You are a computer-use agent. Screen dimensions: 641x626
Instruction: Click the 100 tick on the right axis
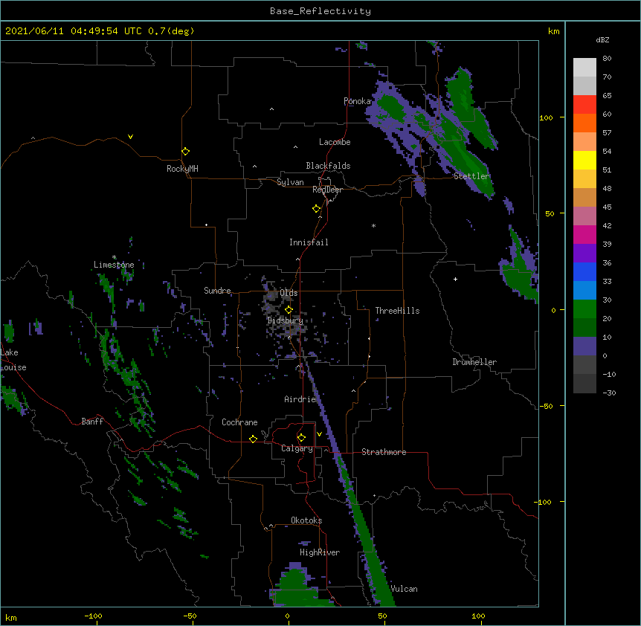tap(546, 117)
